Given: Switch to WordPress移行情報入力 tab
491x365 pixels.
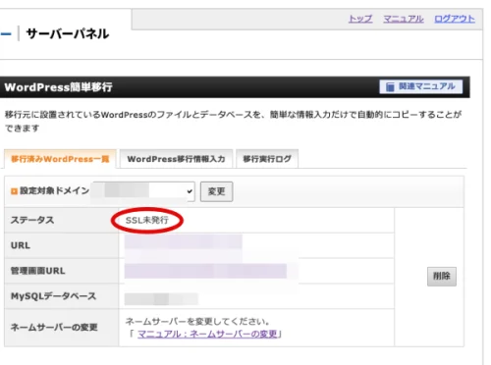Looking at the screenshot, I should (x=176, y=159).
